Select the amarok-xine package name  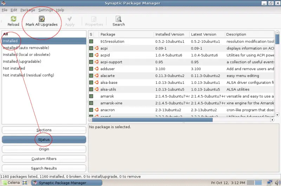click(111, 103)
